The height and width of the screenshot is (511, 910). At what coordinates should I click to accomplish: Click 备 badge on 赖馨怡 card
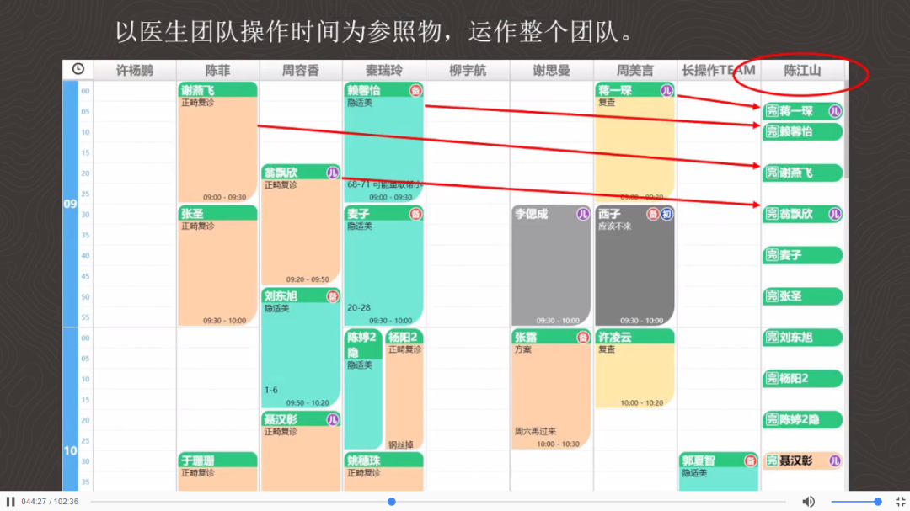coord(415,90)
